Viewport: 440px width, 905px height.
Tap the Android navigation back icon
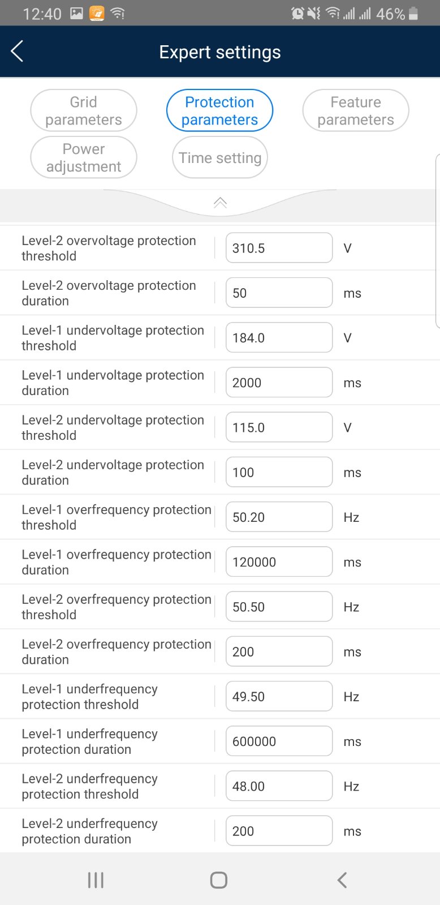coord(342,880)
